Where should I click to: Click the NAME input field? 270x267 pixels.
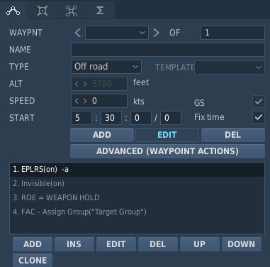click(168, 50)
